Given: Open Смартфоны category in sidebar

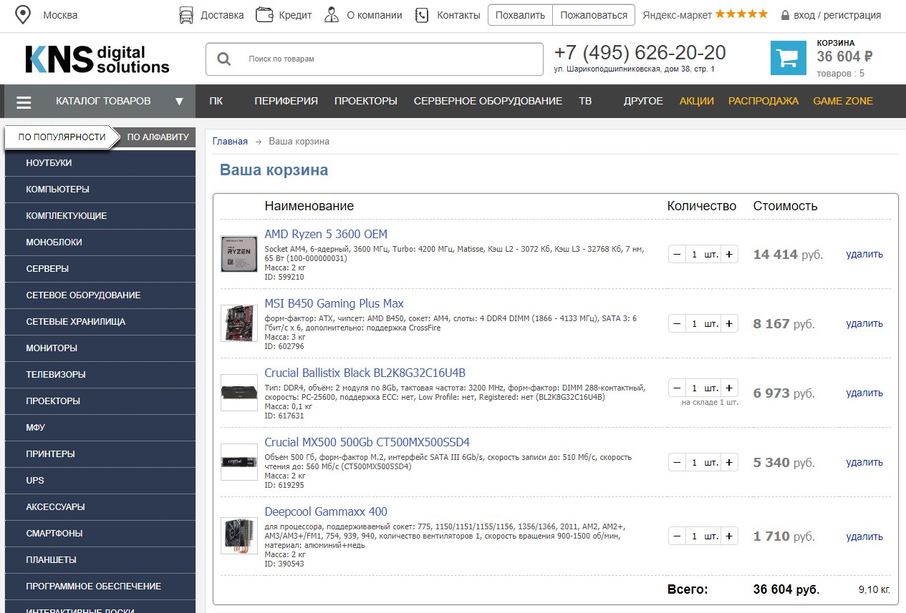Looking at the screenshot, I should (100, 534).
